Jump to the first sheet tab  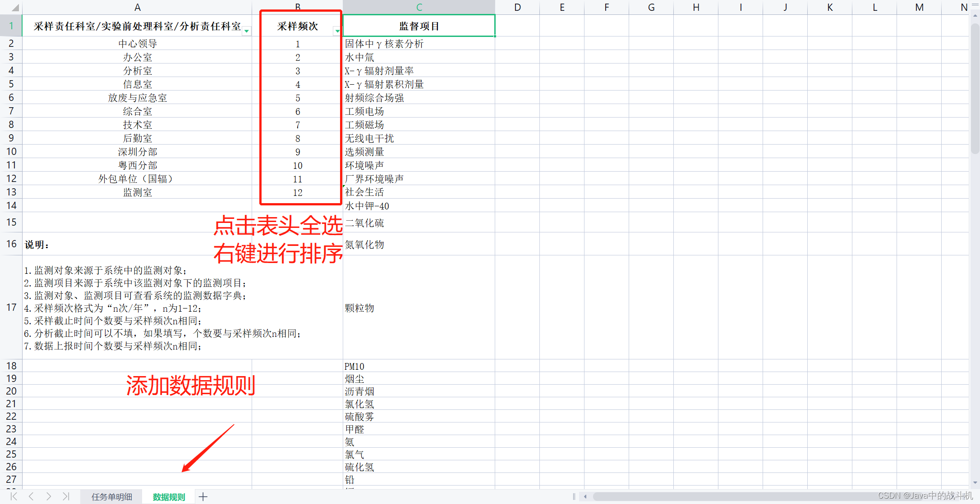[x=14, y=496]
